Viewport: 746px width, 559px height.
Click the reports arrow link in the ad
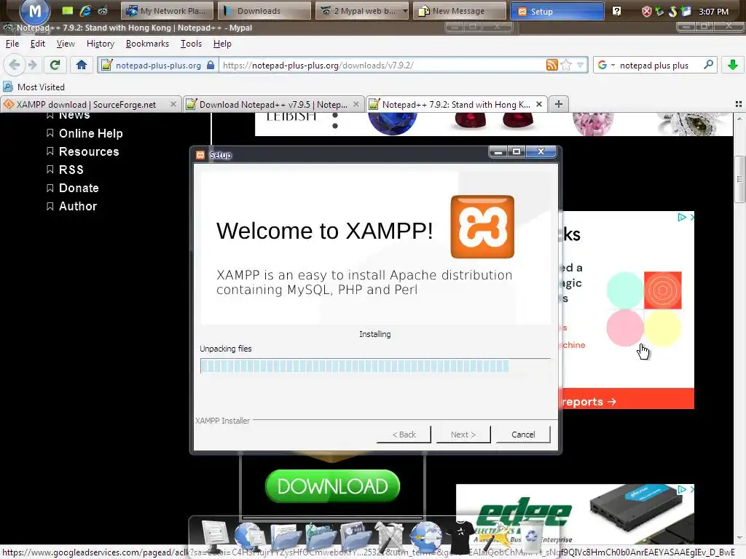coord(589,402)
